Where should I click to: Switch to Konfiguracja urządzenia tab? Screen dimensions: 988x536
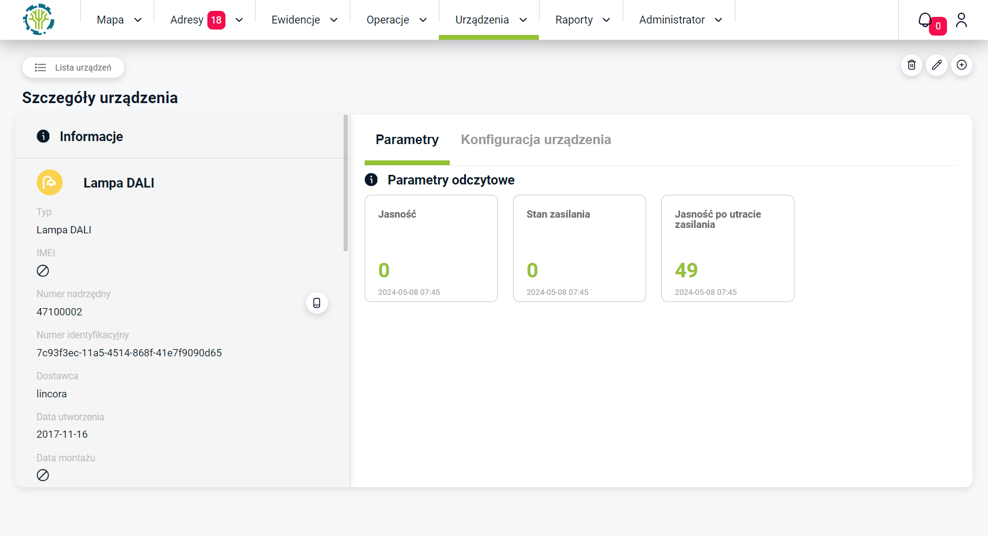tap(535, 140)
